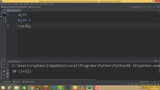Open 4 spaces indent selector
The image size is (160, 90).
click(x=142, y=84)
